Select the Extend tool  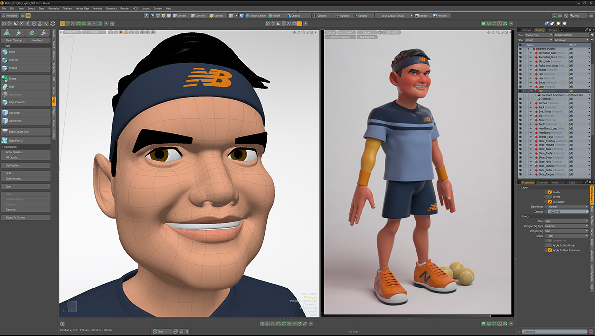pyautogui.click(x=26, y=68)
